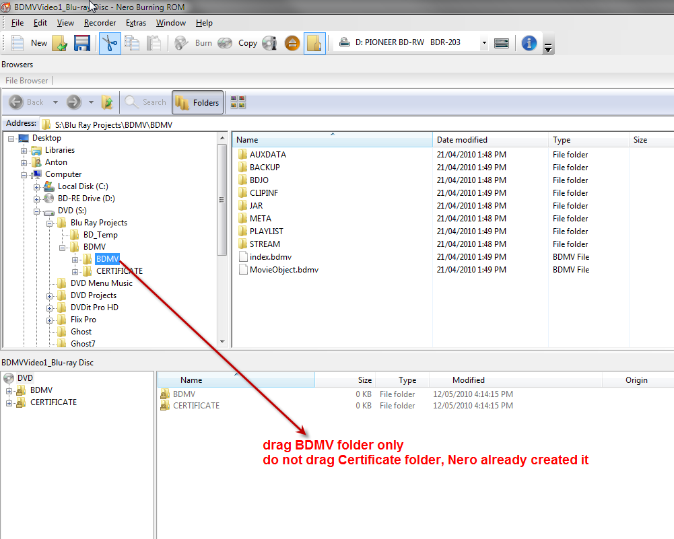Toggle the Folders tree pane button
This screenshot has height=539, width=674.
pos(198,102)
